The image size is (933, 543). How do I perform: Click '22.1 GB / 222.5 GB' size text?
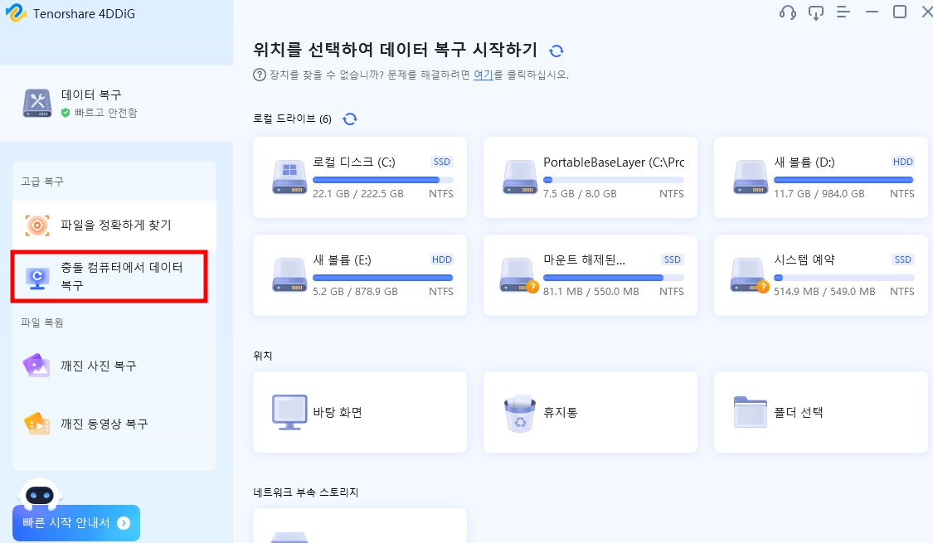point(358,194)
